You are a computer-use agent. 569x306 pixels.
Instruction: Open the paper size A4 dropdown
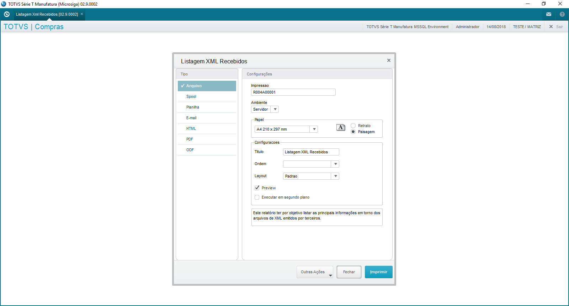[x=314, y=129]
